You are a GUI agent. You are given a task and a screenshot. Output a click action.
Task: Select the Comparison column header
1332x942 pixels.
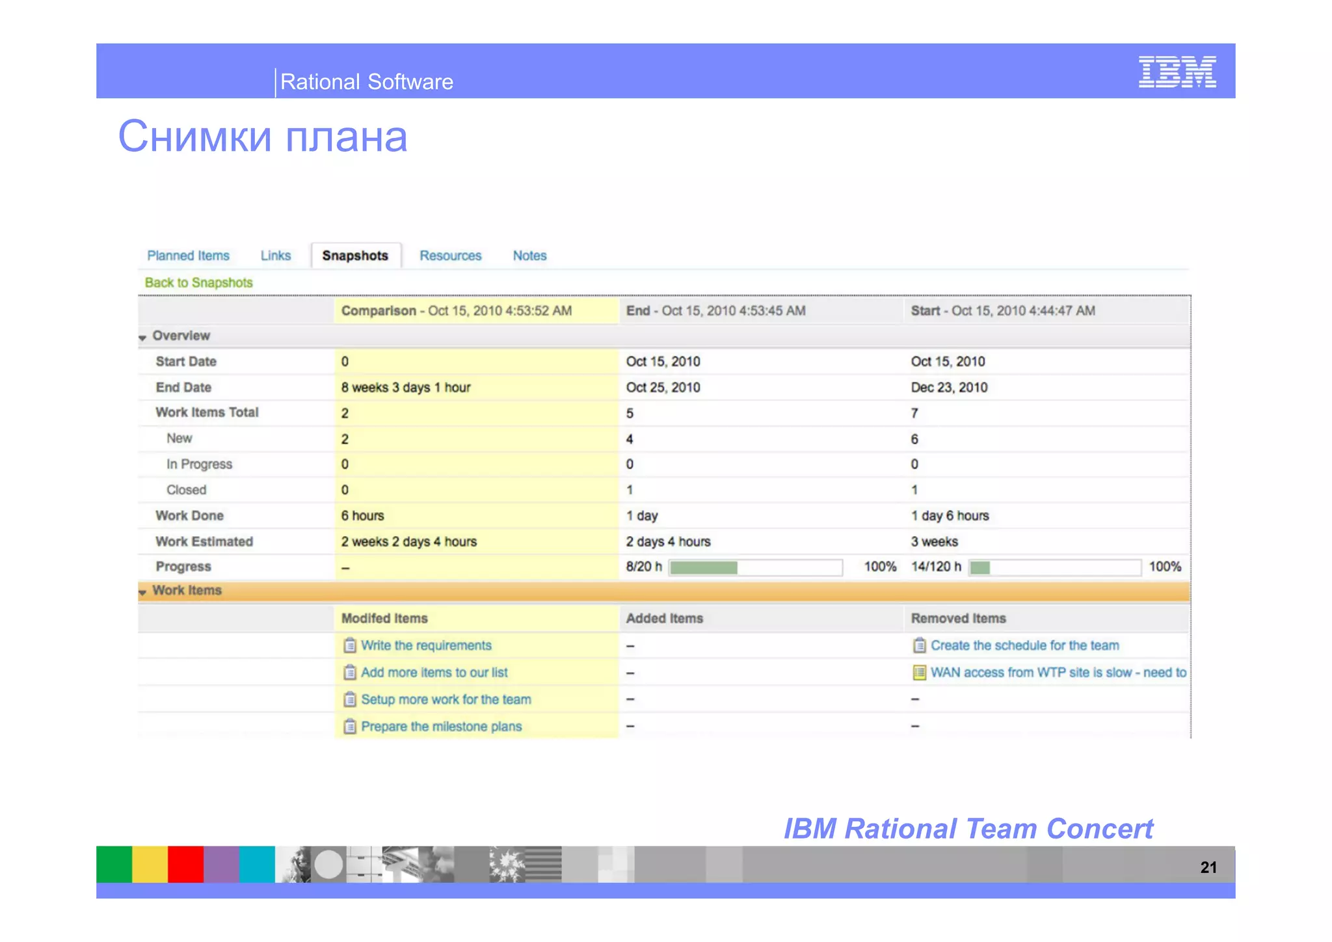click(476, 311)
